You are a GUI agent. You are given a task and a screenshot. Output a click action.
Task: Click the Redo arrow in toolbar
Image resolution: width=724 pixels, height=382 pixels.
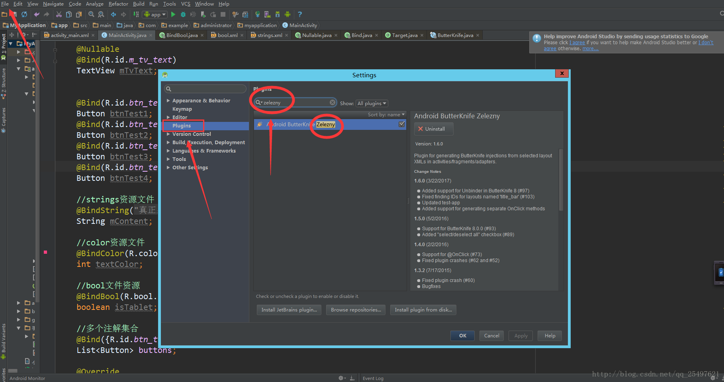[47, 14]
